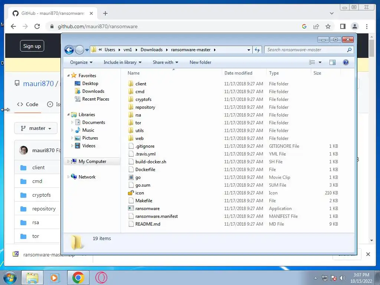The height and width of the screenshot is (285, 380).
Task: Open the Share with menu
Action: point(165,62)
